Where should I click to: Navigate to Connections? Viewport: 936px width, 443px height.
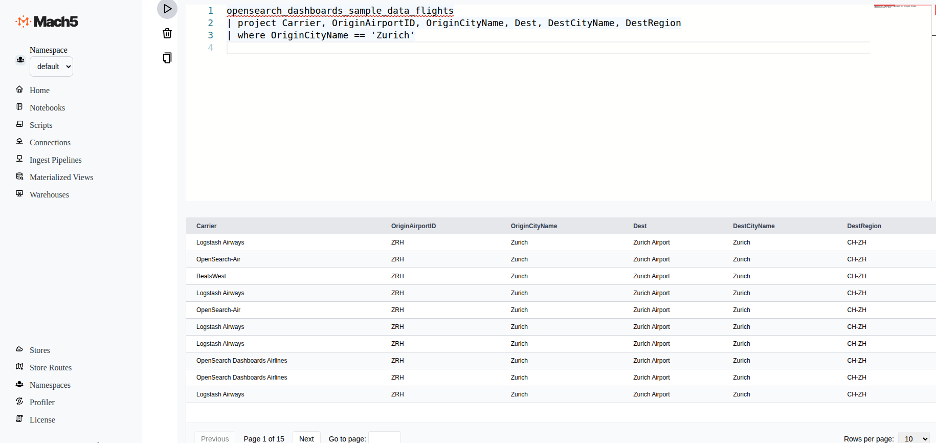(50, 143)
